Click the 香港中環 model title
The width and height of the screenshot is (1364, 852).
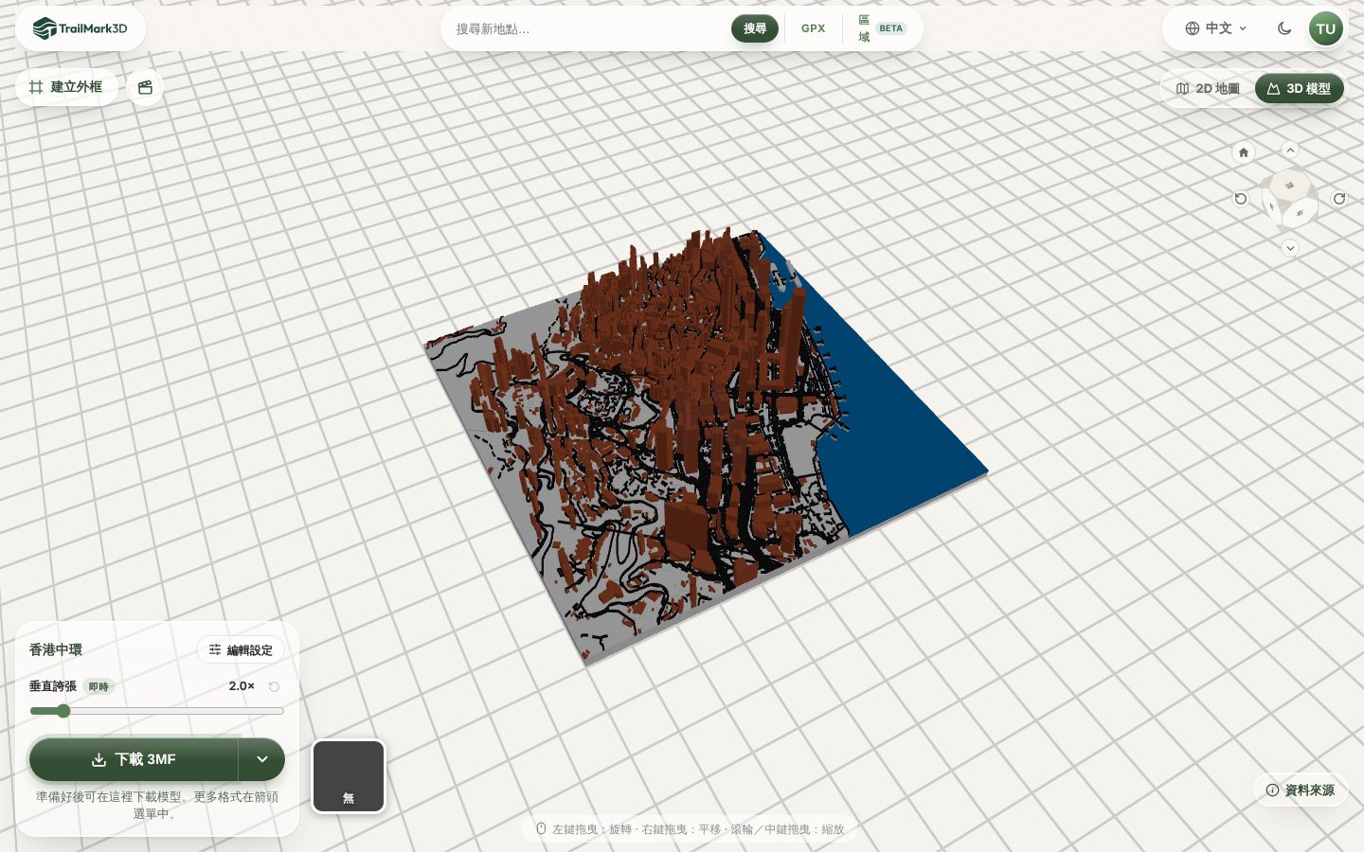pyautogui.click(x=56, y=649)
